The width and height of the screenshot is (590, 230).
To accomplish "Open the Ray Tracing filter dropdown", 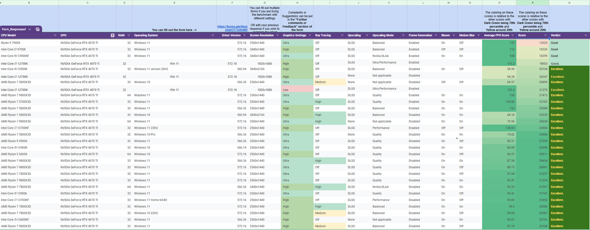I will click(x=342, y=35).
